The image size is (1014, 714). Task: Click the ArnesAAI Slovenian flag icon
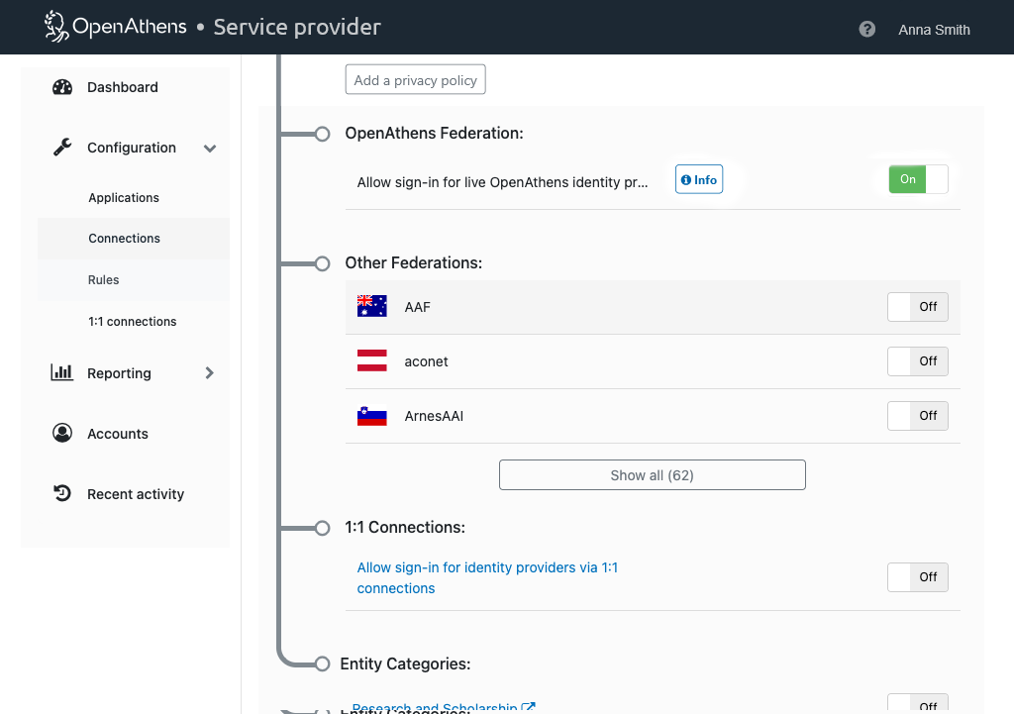[x=372, y=416]
